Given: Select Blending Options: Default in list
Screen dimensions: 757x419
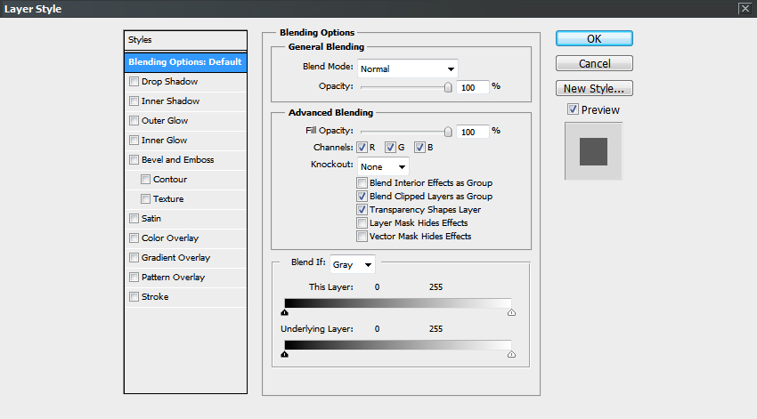Looking at the screenshot, I should (x=185, y=62).
